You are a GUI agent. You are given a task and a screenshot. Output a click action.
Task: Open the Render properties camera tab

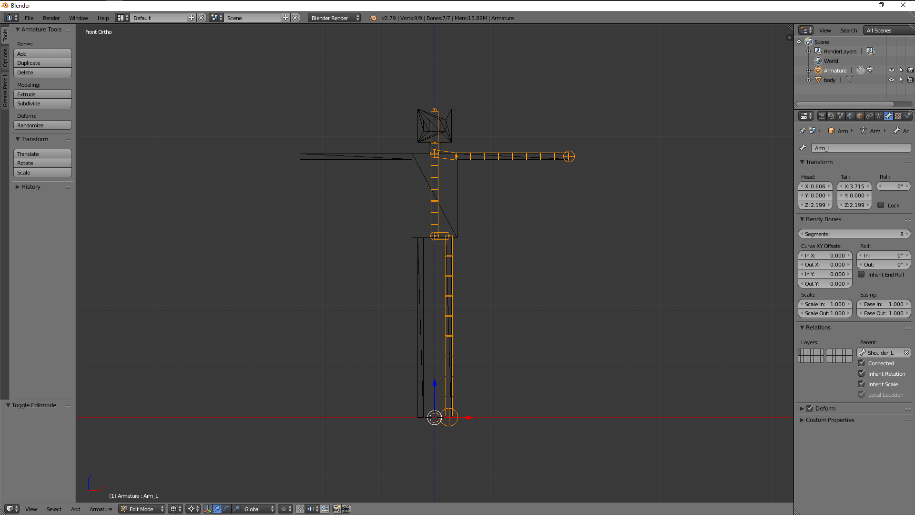point(822,116)
